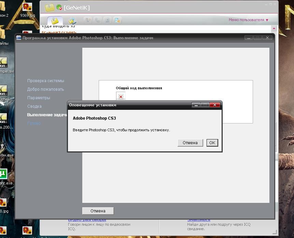The height and width of the screenshot is (238, 294).
Task: Minimize the Photoshop CS3 installer window
Action: [x=249, y=38]
